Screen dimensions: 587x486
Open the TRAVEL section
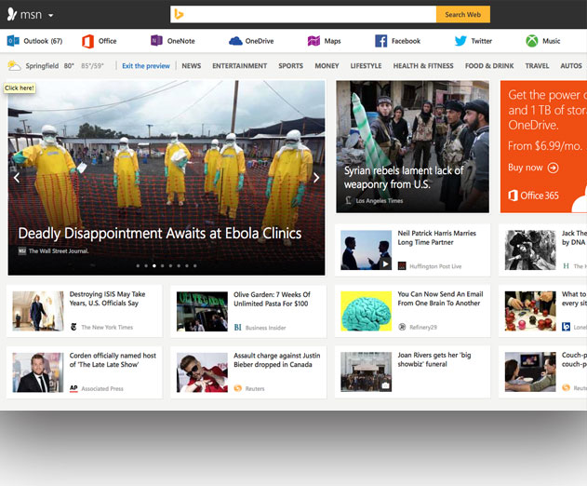537,65
